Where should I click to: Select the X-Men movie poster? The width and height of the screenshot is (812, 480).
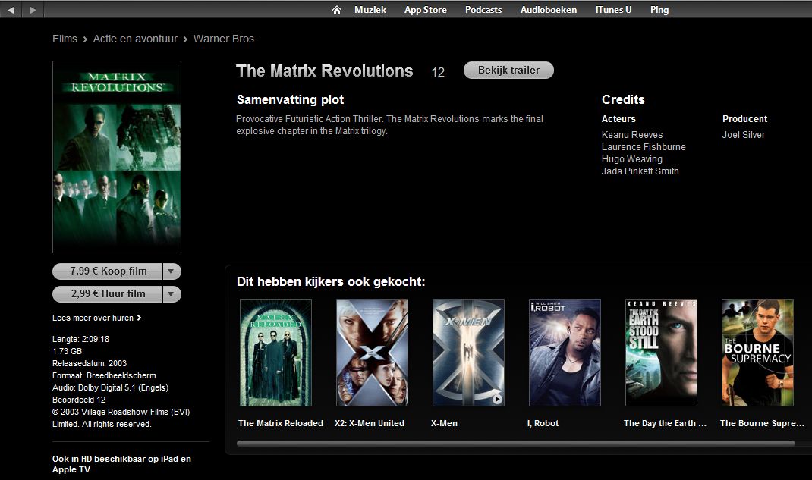pos(469,353)
